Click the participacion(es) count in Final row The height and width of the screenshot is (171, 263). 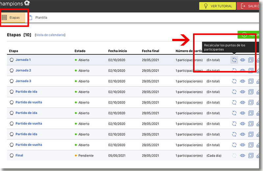click(x=189, y=156)
